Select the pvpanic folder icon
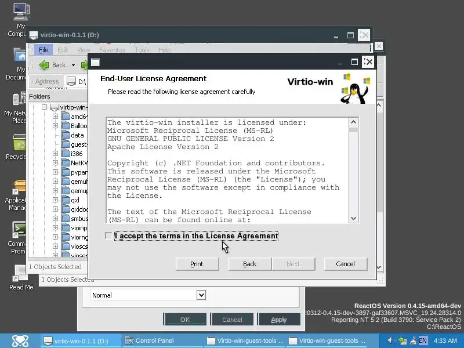This screenshot has width=464, height=348. [66, 172]
